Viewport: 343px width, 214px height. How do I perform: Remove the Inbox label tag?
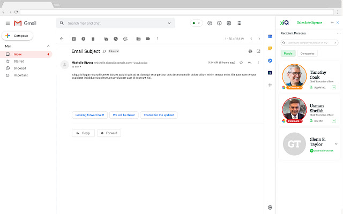click(117, 51)
